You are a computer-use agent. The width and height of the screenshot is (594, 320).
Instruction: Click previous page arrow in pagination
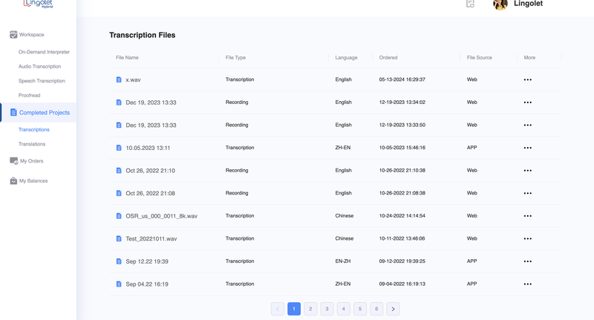[x=277, y=309]
